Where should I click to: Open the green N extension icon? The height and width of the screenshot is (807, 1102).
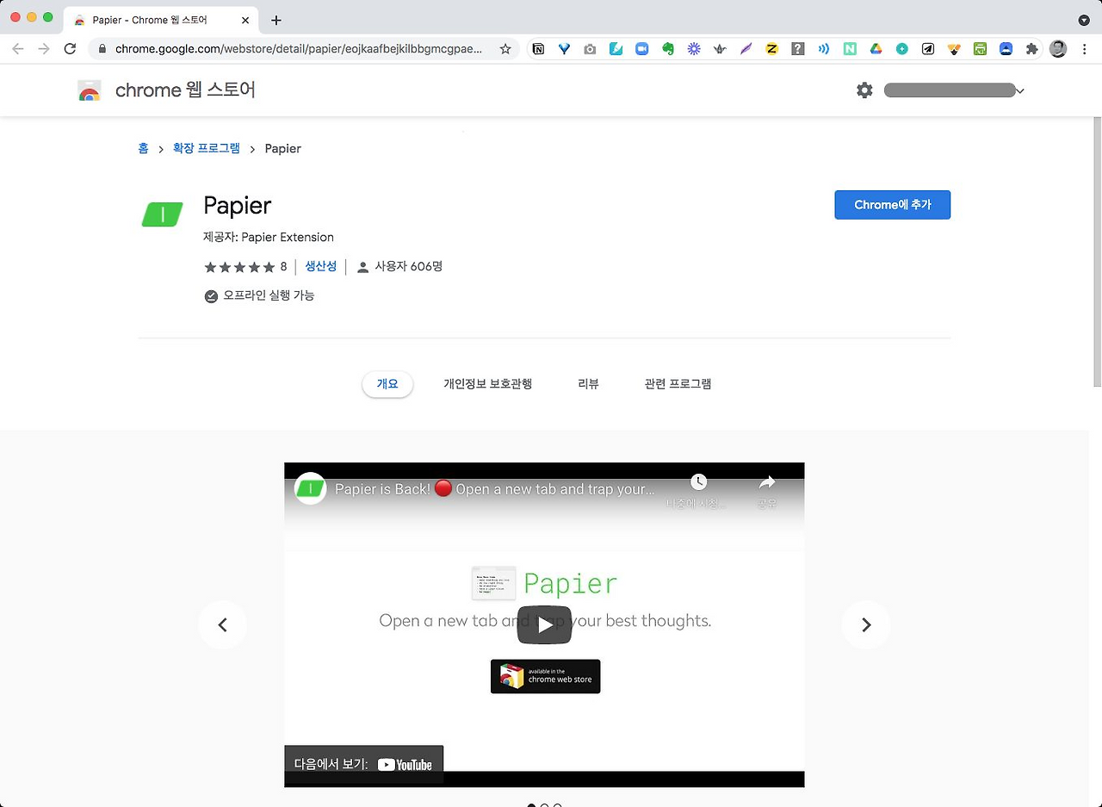tap(850, 49)
